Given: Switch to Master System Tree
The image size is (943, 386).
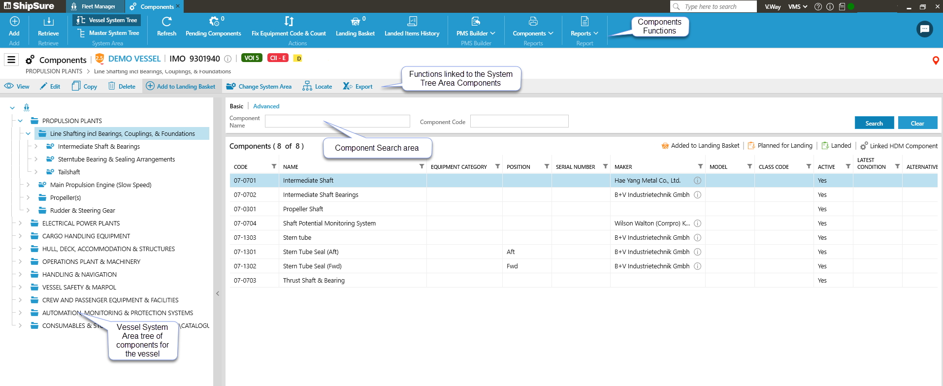Looking at the screenshot, I should (108, 33).
